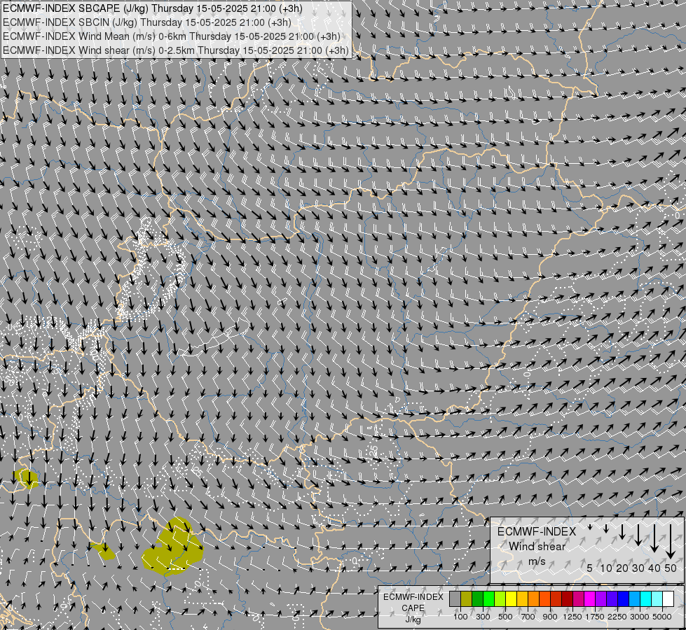Click the 5000 tick label on CAPE scale

coord(662,617)
